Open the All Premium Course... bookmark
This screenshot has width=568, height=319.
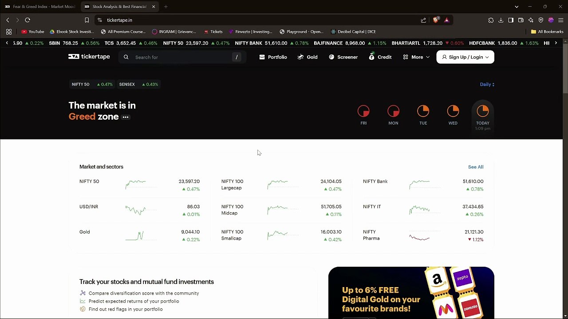[x=123, y=32]
